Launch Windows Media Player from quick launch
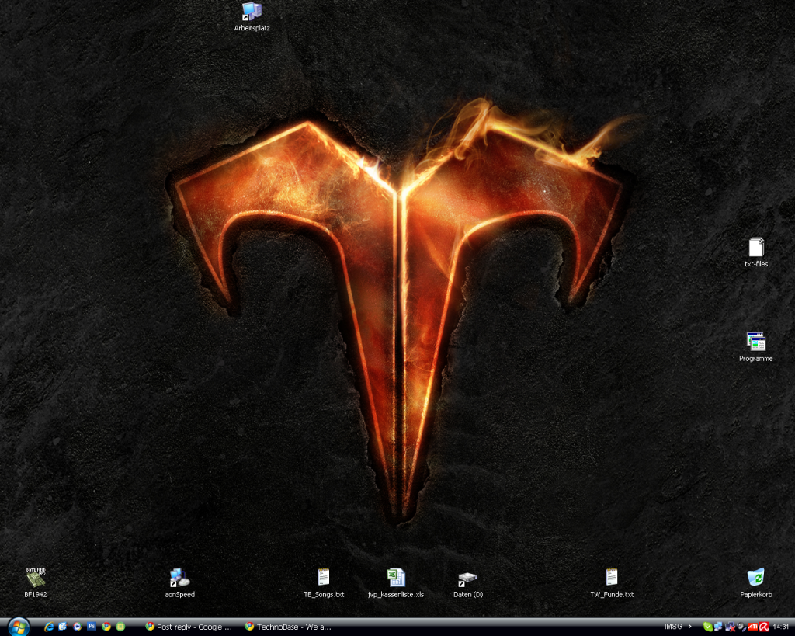Image resolution: width=795 pixels, height=636 pixels. point(77,627)
